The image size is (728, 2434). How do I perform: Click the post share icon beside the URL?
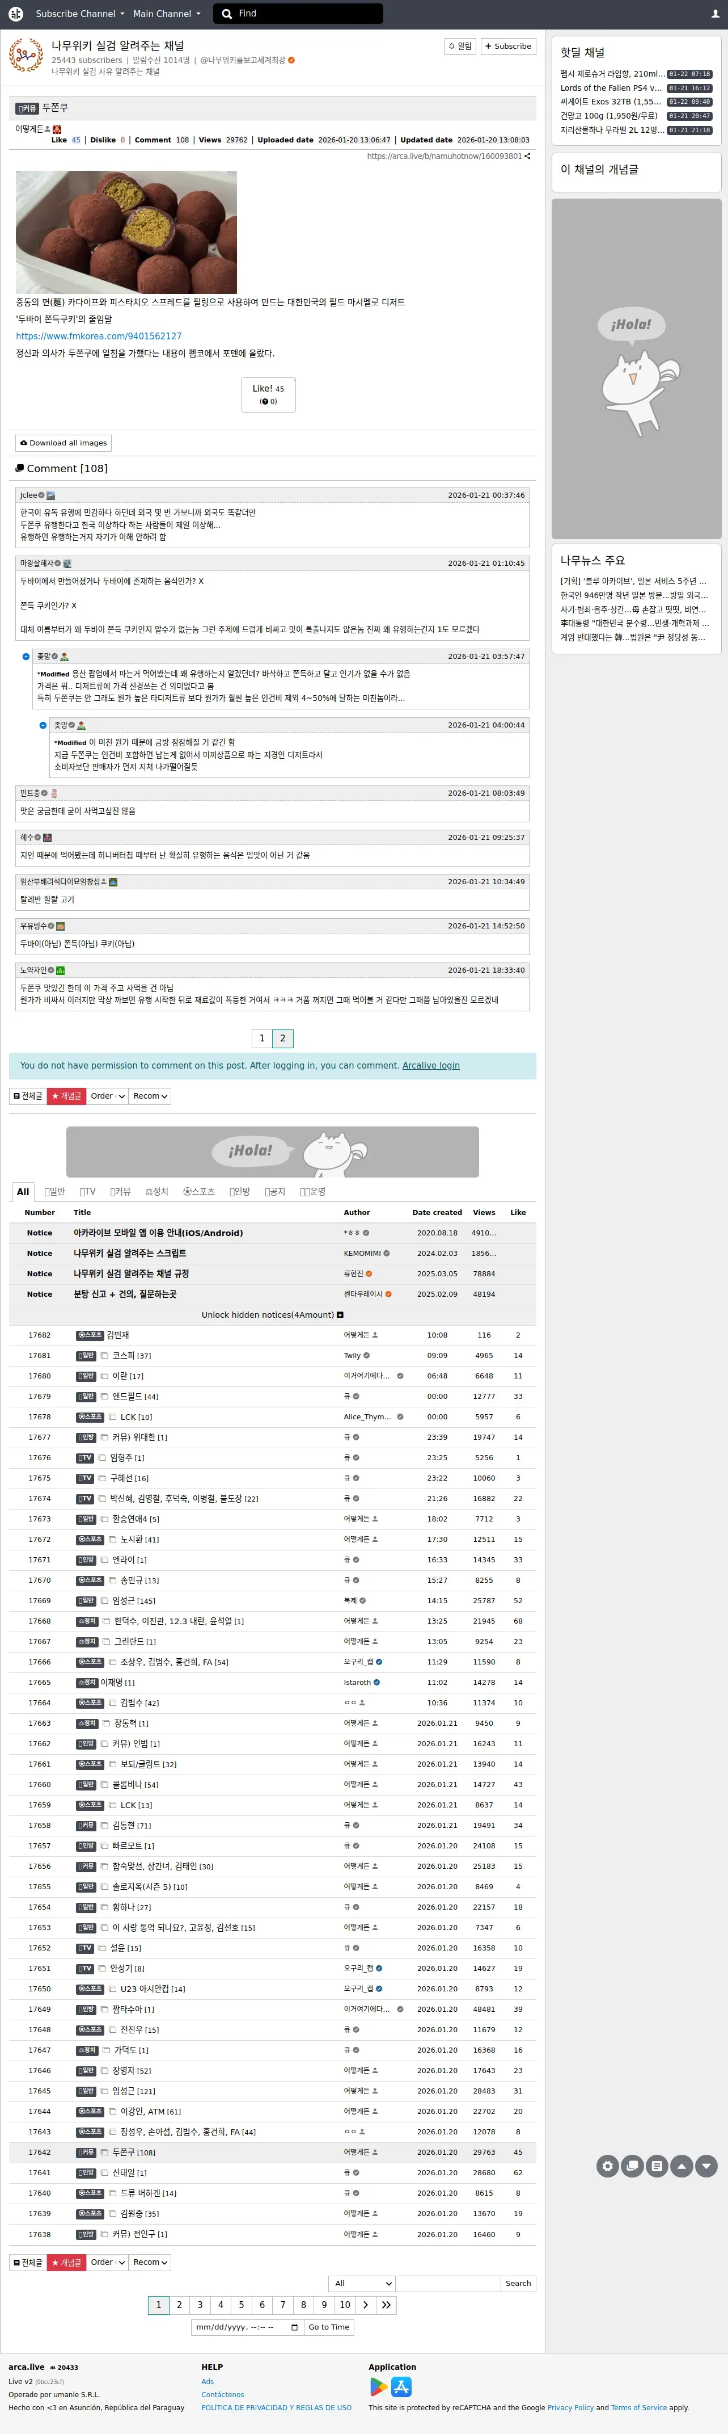coord(527,157)
